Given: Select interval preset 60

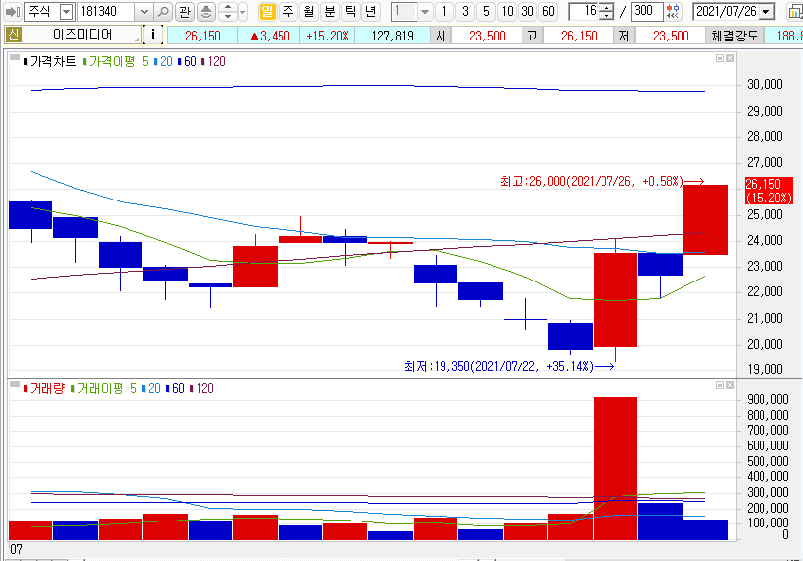Looking at the screenshot, I should click(548, 11).
